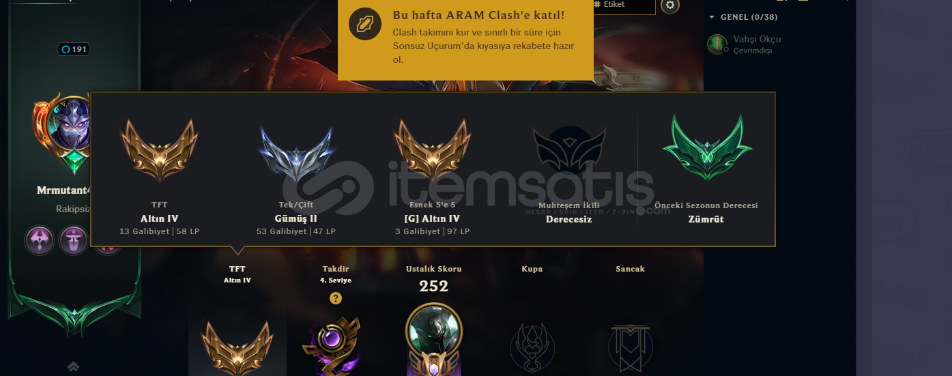Click the Takdir question mark help icon

tap(335, 298)
